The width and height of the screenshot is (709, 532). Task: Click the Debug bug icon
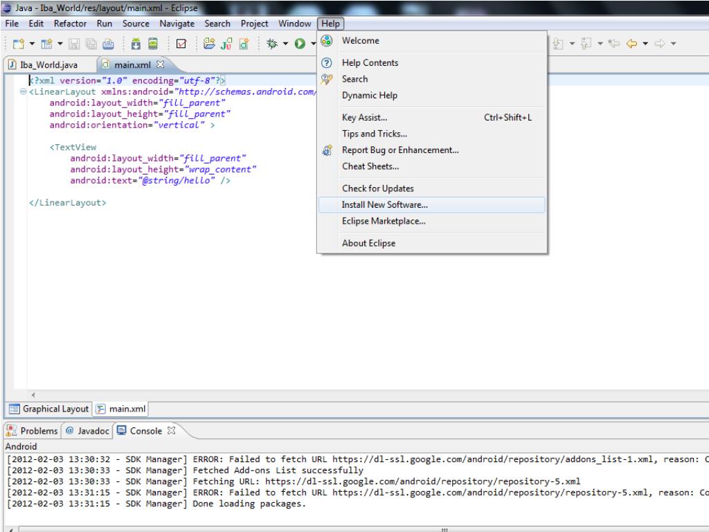(x=272, y=44)
